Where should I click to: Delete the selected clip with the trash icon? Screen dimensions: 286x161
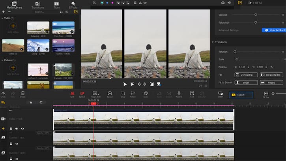(22, 94)
